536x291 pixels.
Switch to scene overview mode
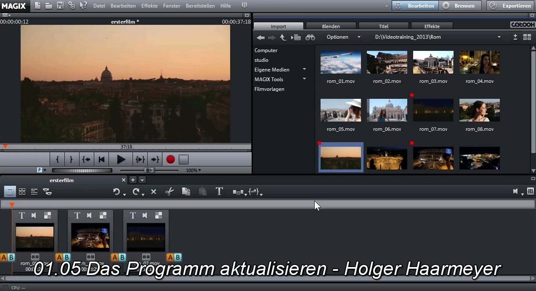(x=22, y=192)
